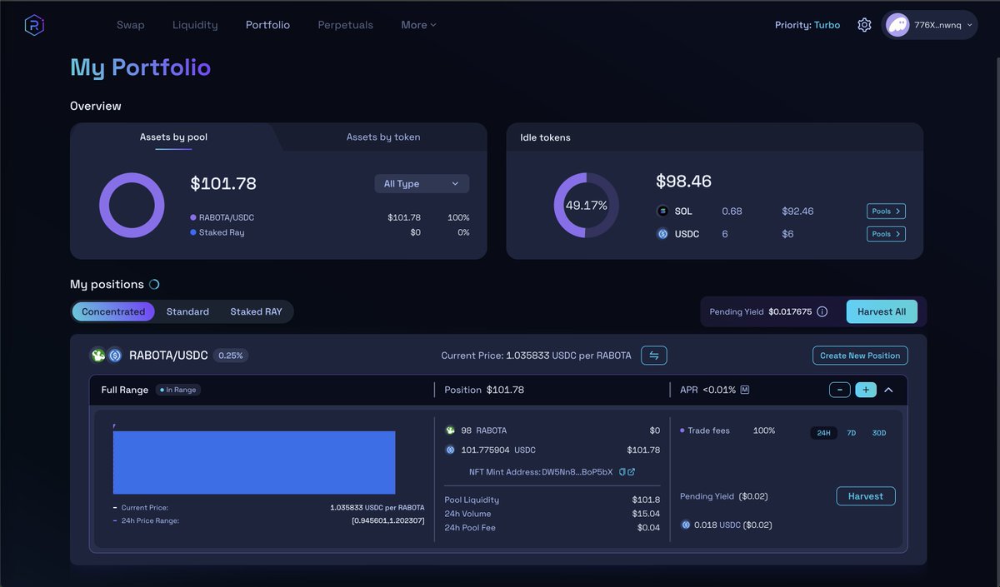Swap the current price direction icon
This screenshot has width=1000, height=587.
click(654, 356)
